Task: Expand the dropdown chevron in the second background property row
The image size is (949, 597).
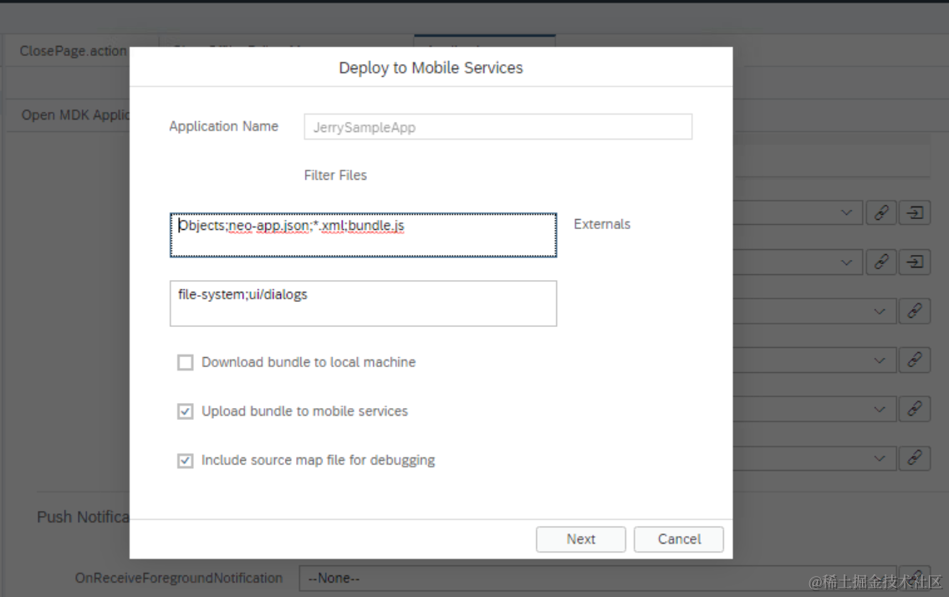Action: pyautogui.click(x=847, y=263)
